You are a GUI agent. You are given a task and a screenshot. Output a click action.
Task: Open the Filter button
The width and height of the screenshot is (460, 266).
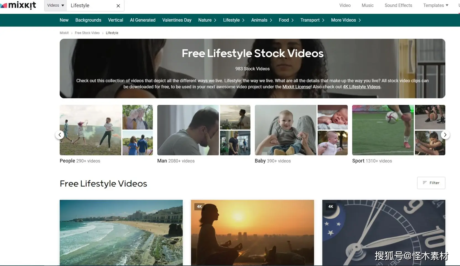431,183
